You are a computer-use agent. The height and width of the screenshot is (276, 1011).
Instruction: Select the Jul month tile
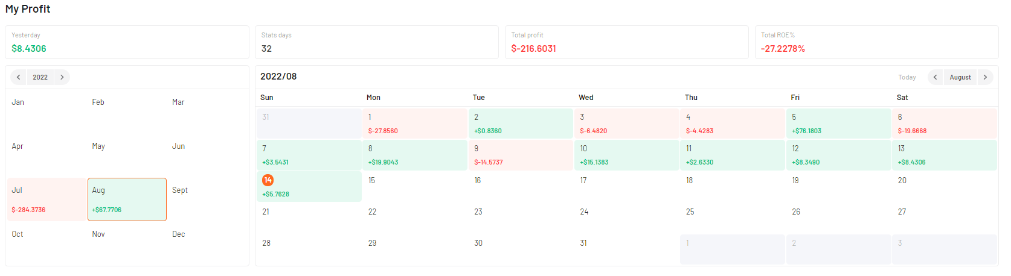pos(47,199)
